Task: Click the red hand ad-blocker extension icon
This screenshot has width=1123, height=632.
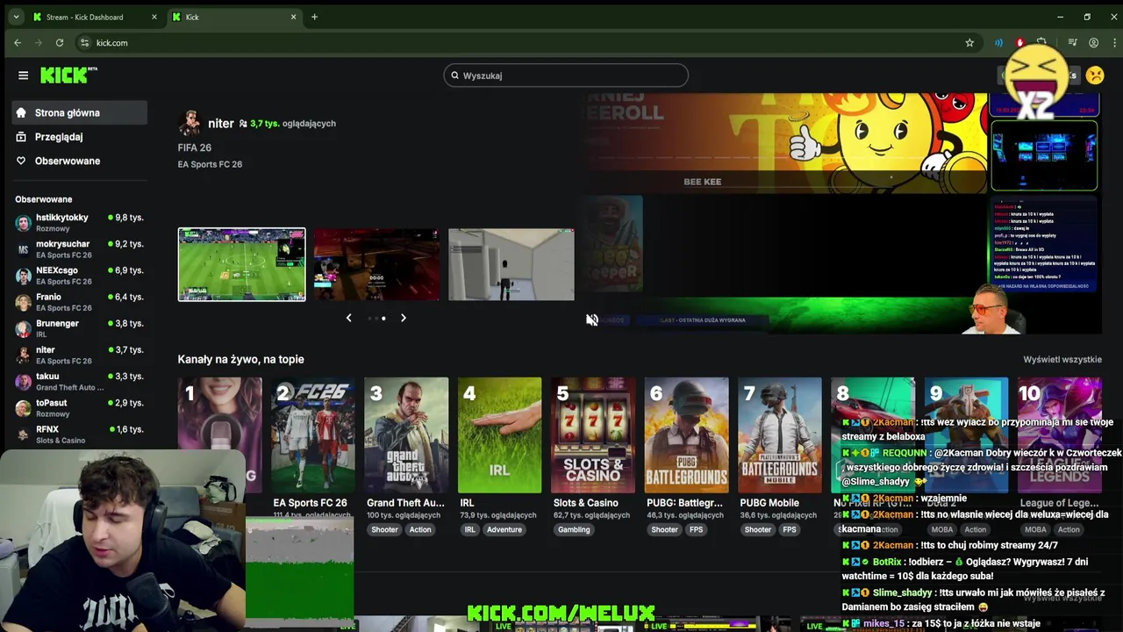Action: (1019, 42)
